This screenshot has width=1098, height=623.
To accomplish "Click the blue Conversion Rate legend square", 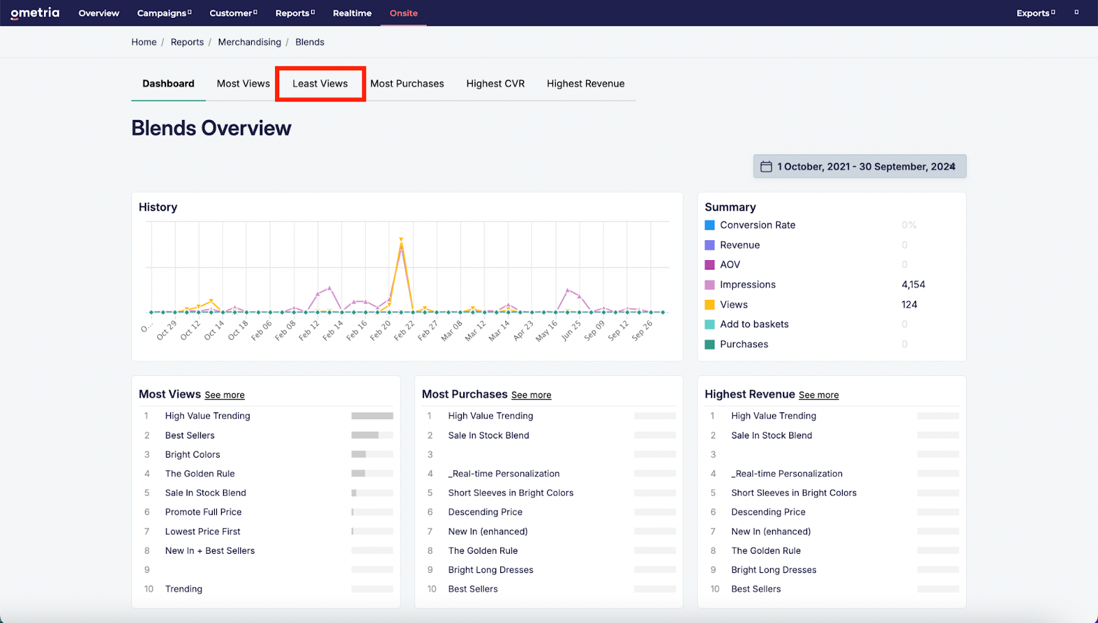I will coord(710,224).
